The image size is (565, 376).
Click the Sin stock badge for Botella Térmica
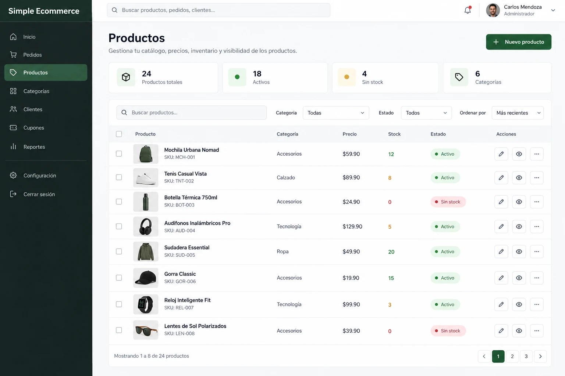(x=448, y=202)
